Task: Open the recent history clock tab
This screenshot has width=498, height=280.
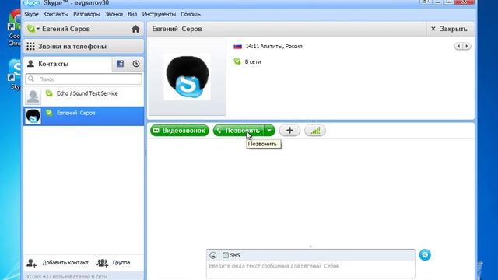Action: pyautogui.click(x=136, y=64)
